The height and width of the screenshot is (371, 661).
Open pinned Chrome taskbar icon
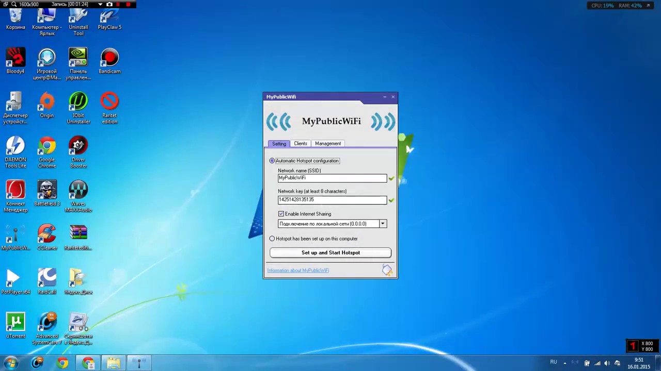coord(62,363)
